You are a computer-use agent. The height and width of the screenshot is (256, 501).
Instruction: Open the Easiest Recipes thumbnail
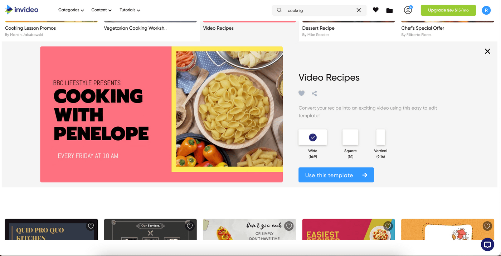pyautogui.click(x=349, y=230)
